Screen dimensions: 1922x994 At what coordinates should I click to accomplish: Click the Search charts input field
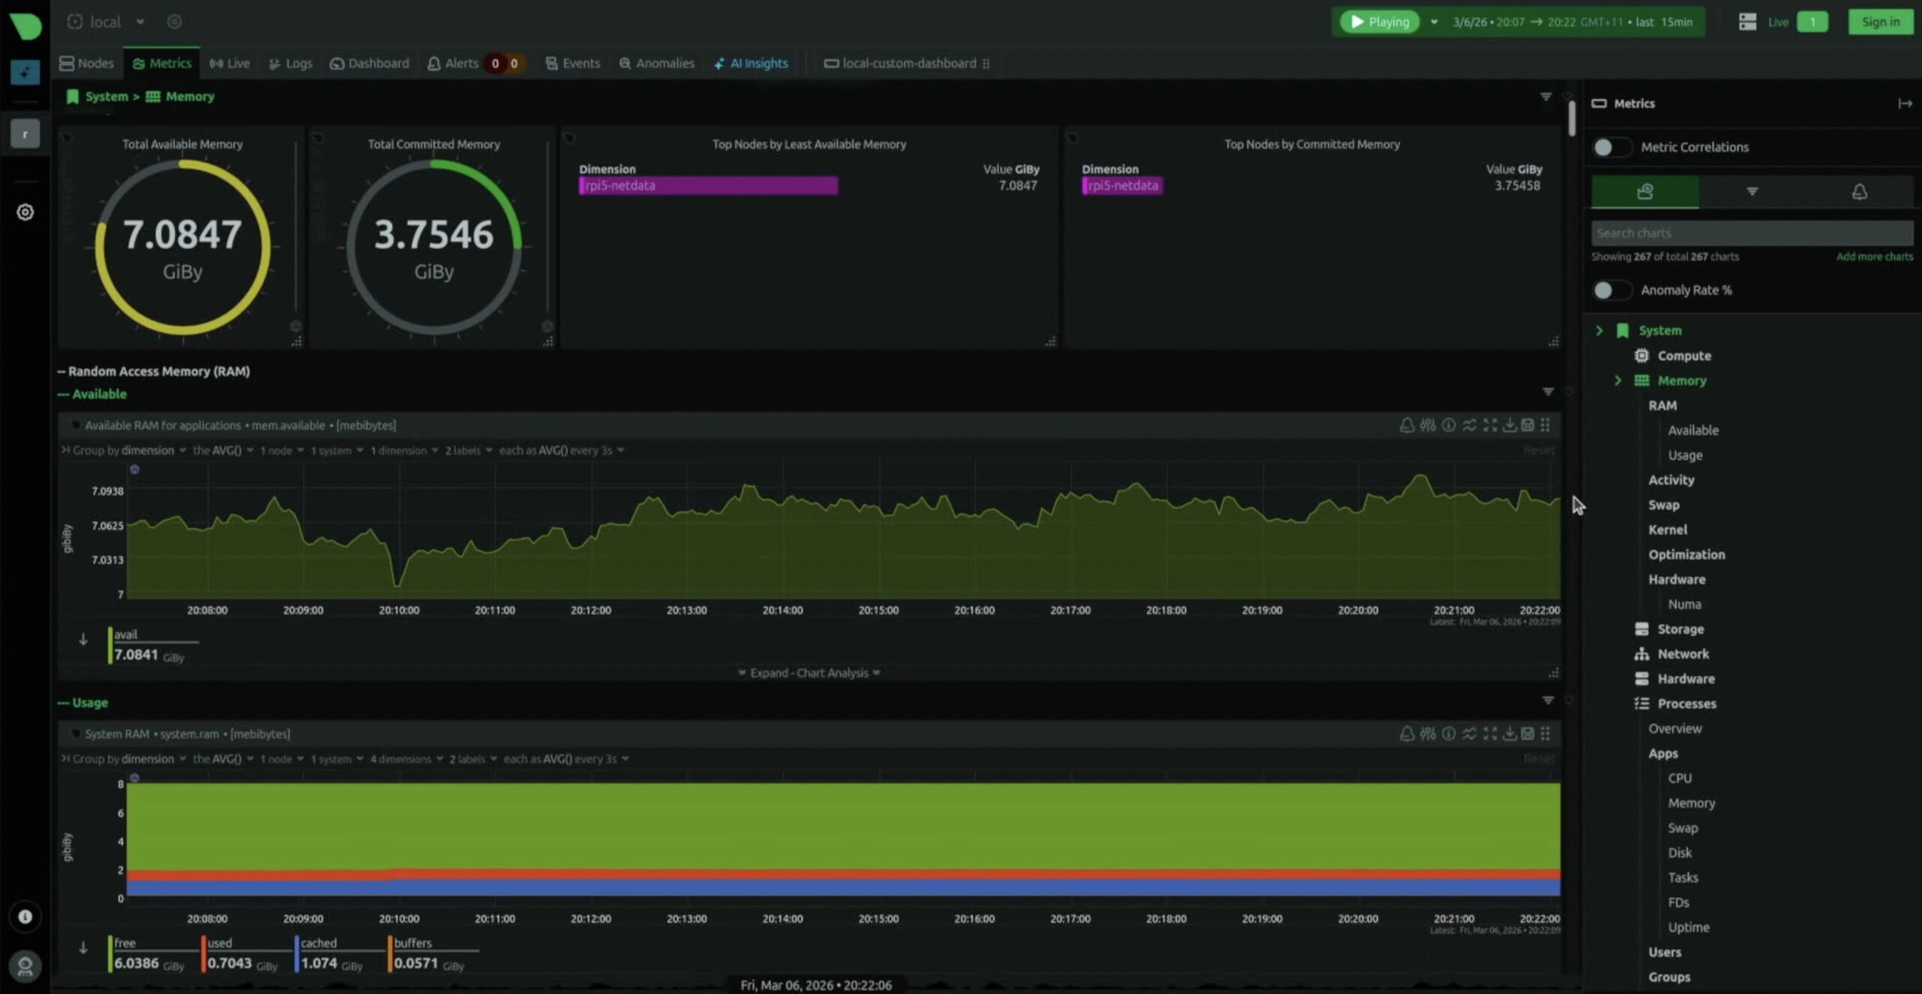[x=1752, y=233]
